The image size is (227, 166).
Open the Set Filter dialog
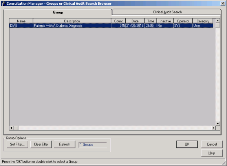17,144
